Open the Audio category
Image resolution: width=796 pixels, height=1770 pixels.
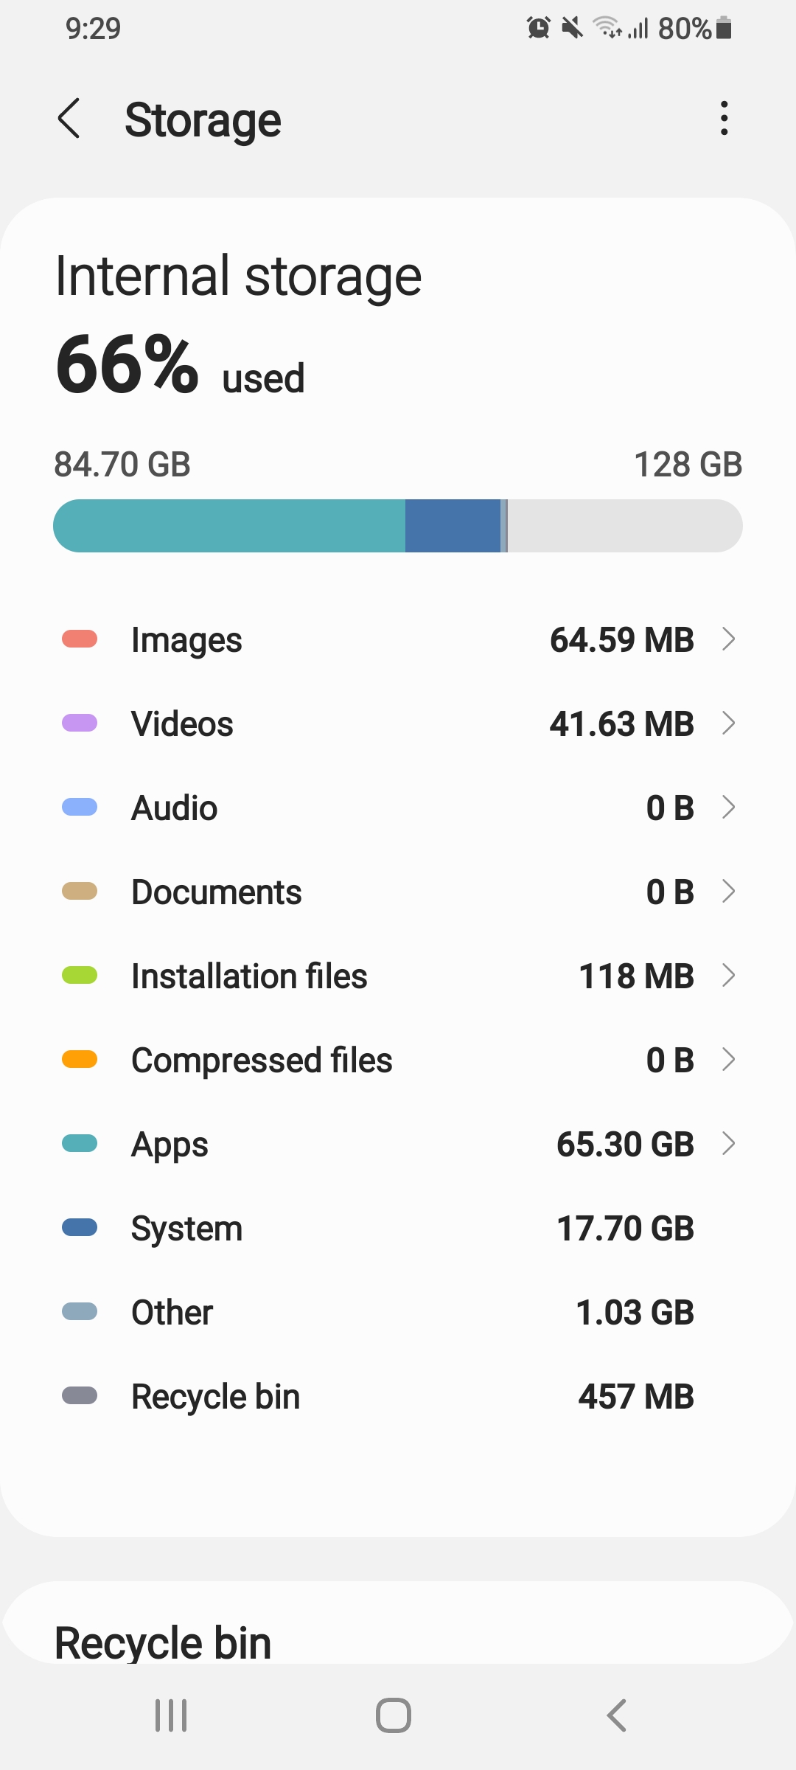click(398, 808)
